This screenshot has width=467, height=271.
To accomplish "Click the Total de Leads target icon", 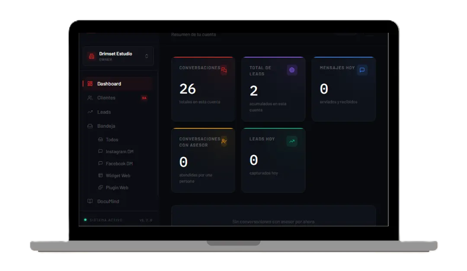I will [292, 70].
